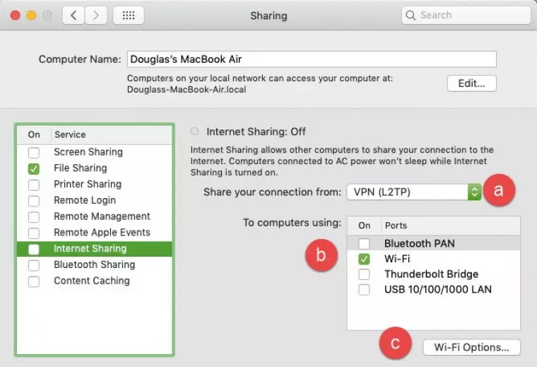Uncheck the Wi-Fi port checkbox
The width and height of the screenshot is (537, 367).
364,260
